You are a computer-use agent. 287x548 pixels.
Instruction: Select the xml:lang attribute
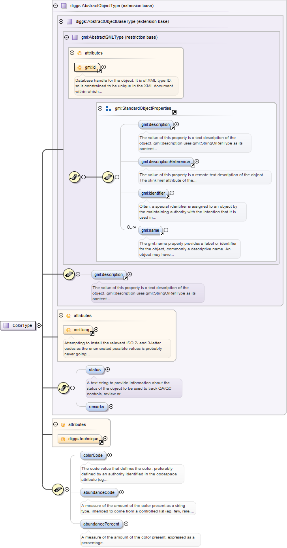tap(78, 330)
